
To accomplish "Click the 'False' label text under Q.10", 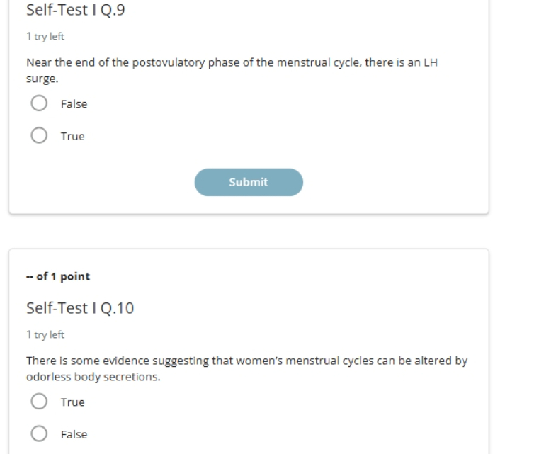I will tap(74, 435).
